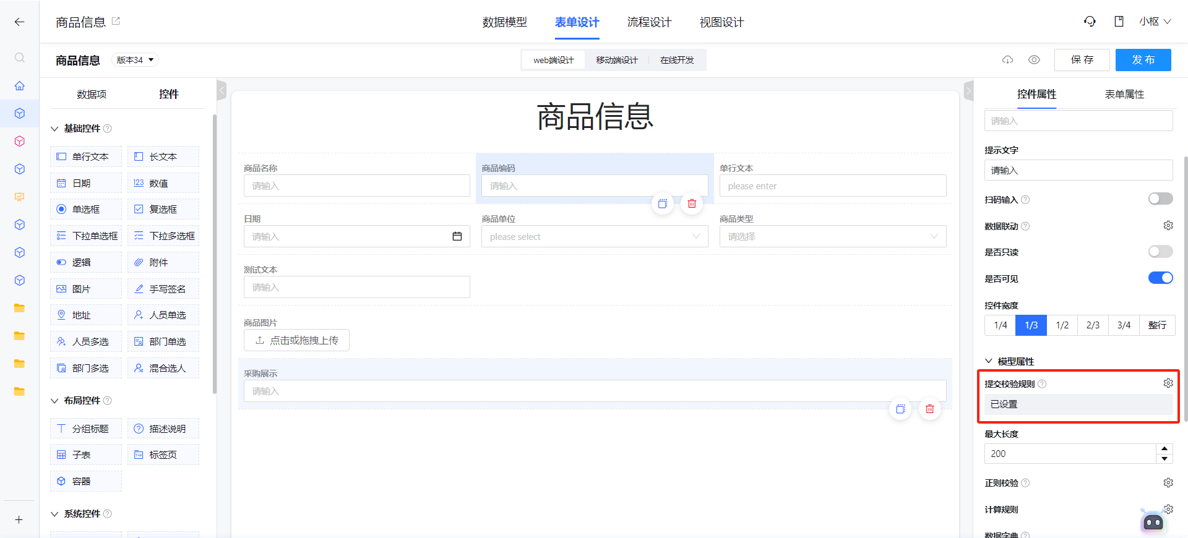Screen dimensions: 1188x538
Task: Open external link icon beside 商品信息
Action: click(116, 21)
